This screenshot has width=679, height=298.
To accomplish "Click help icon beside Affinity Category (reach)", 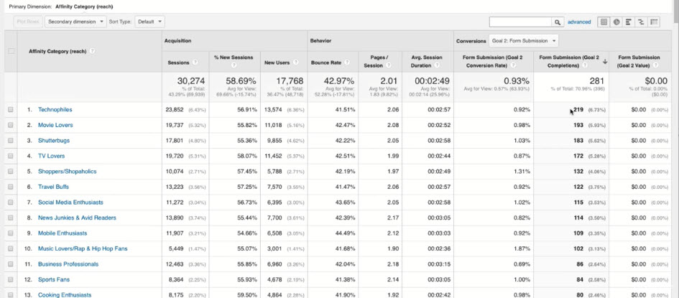I will pyautogui.click(x=93, y=51).
